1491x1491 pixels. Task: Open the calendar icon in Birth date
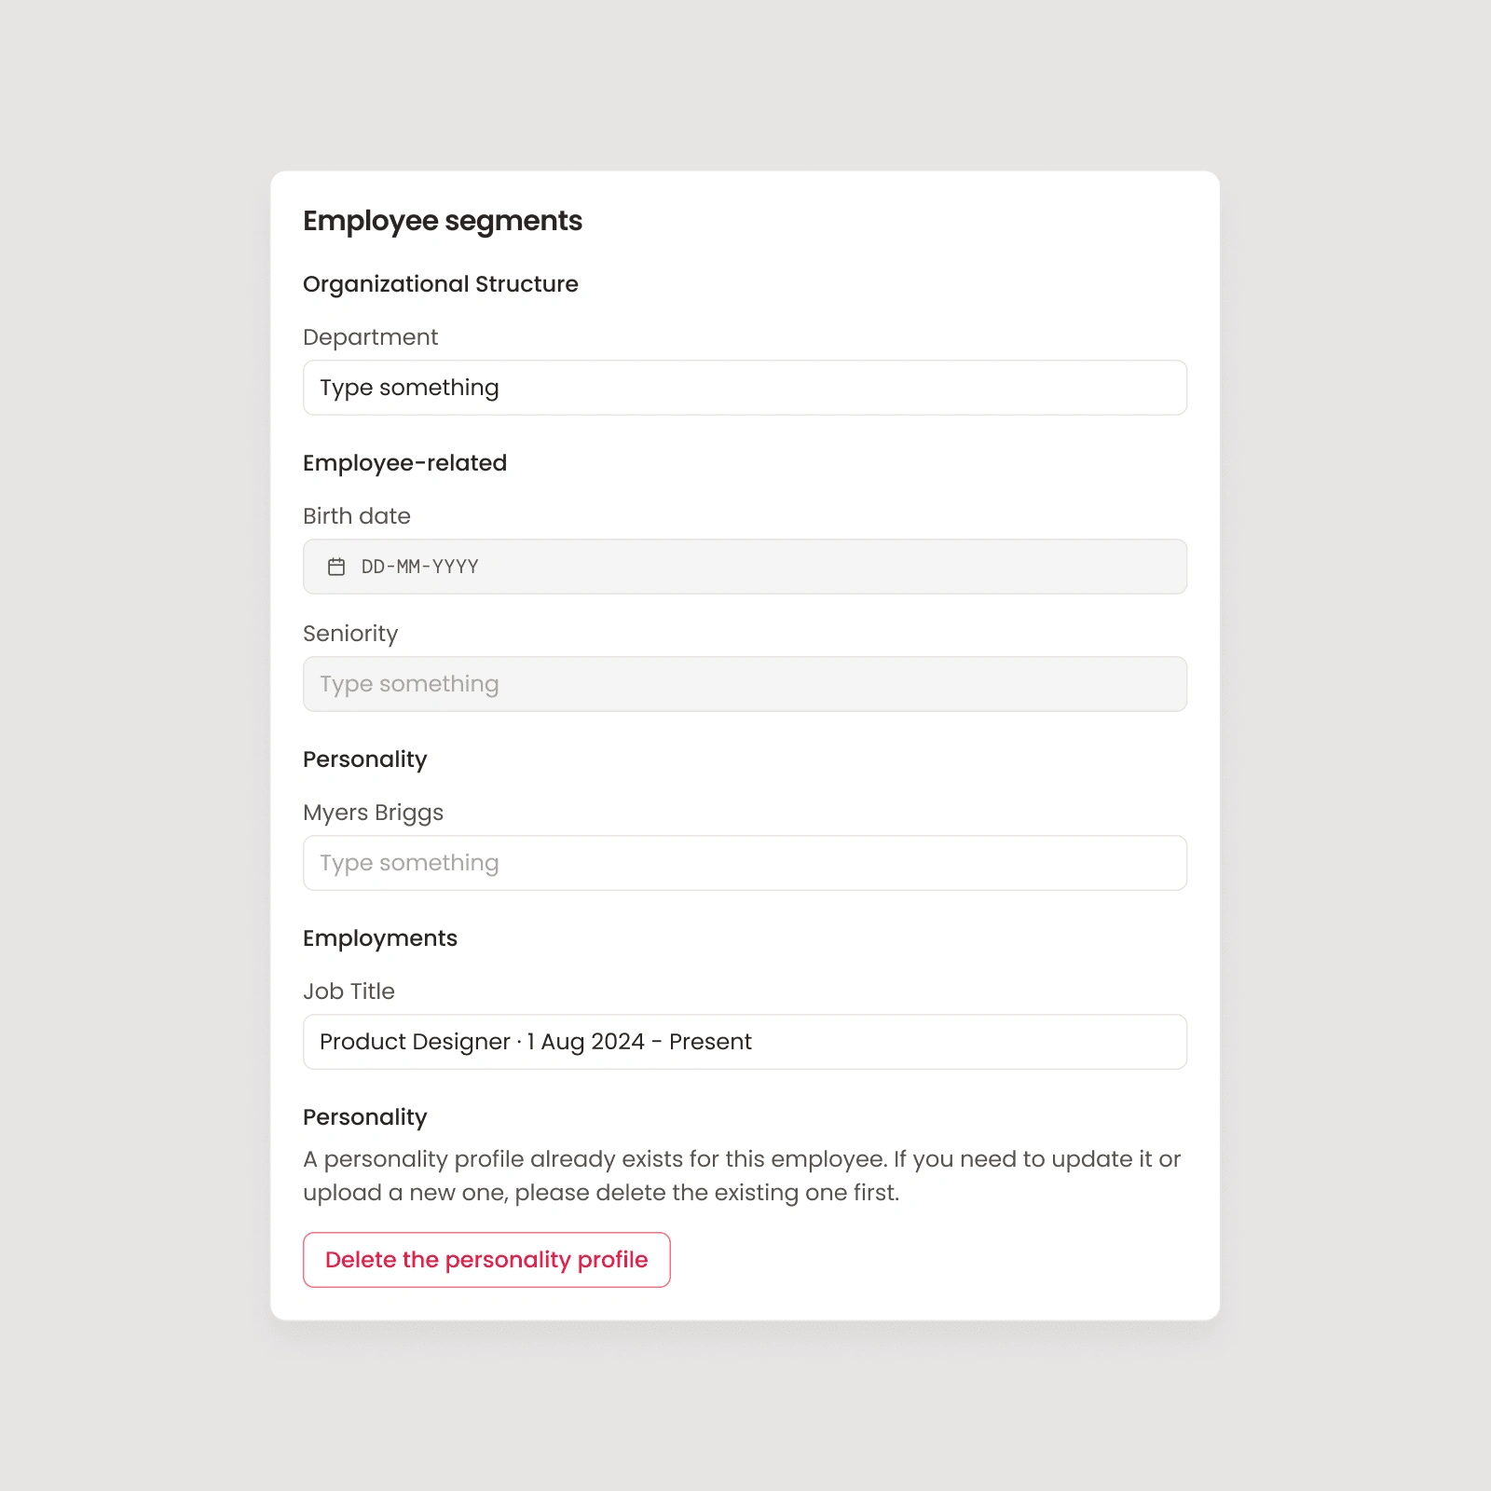tap(336, 567)
